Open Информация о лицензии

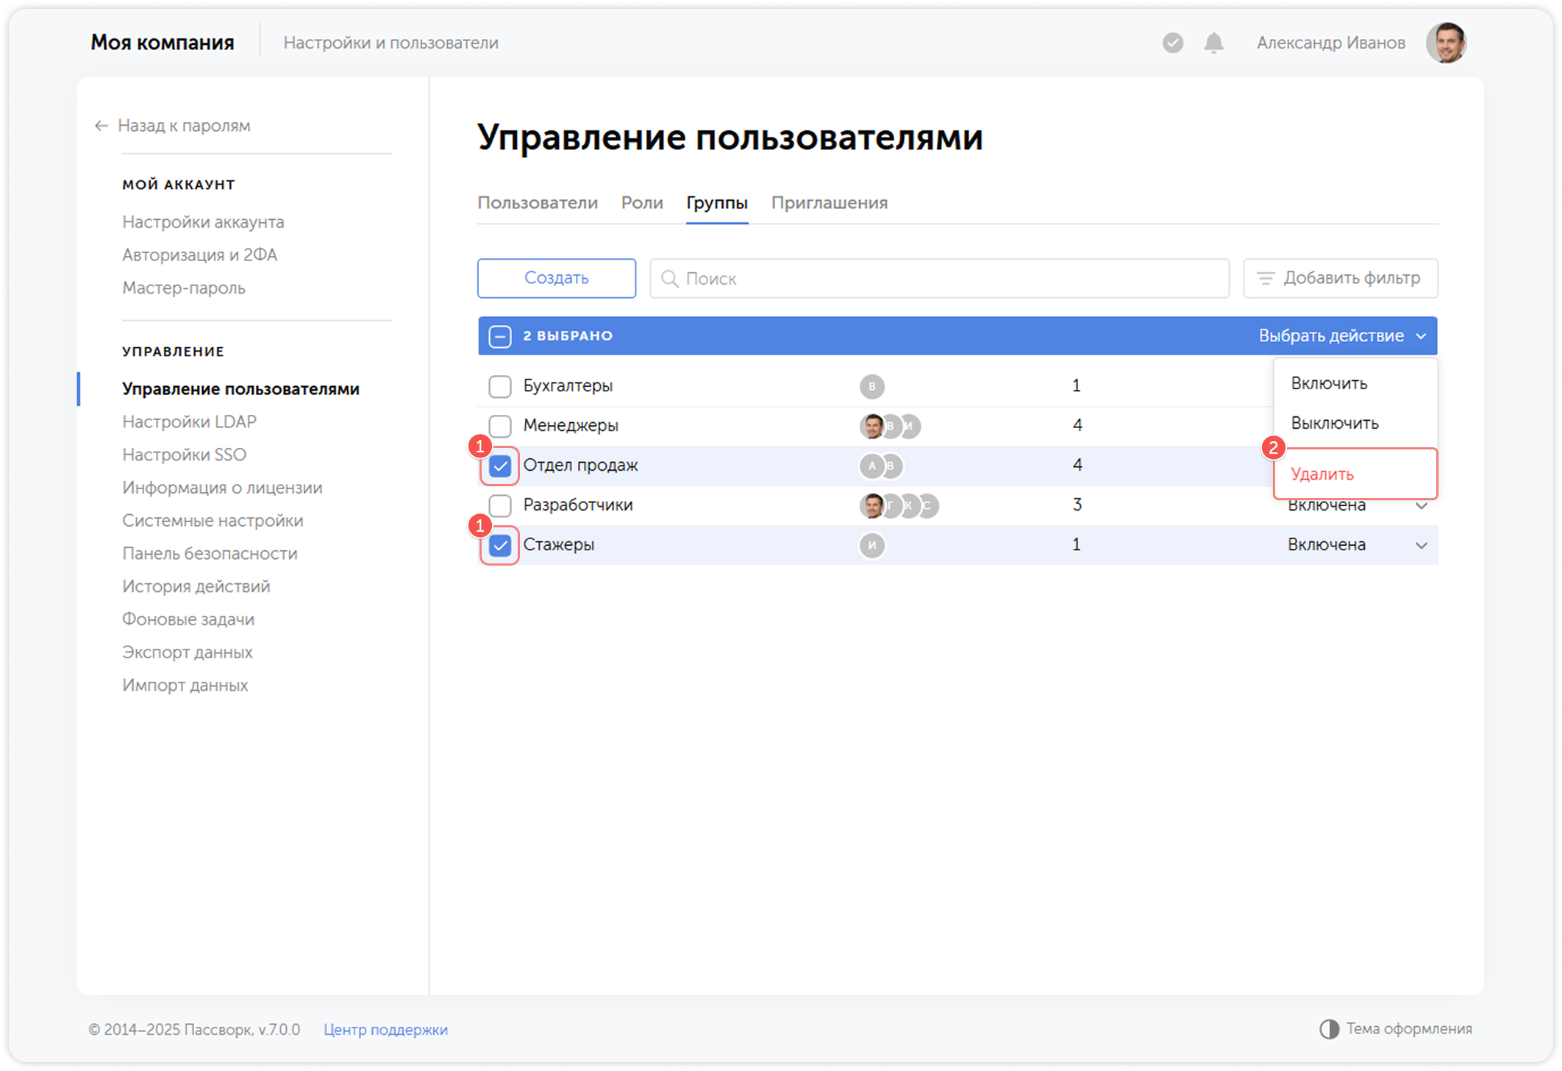tap(222, 488)
